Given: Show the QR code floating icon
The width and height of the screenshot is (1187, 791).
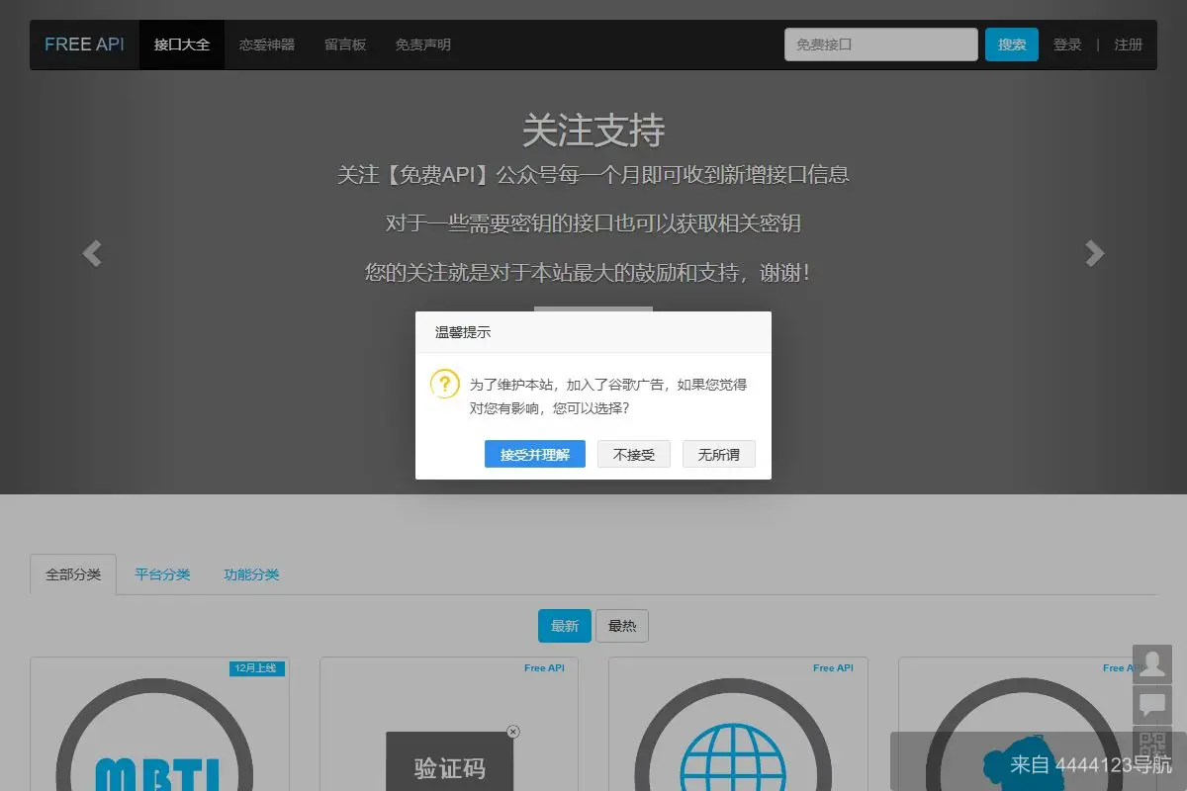Looking at the screenshot, I should click(1153, 743).
